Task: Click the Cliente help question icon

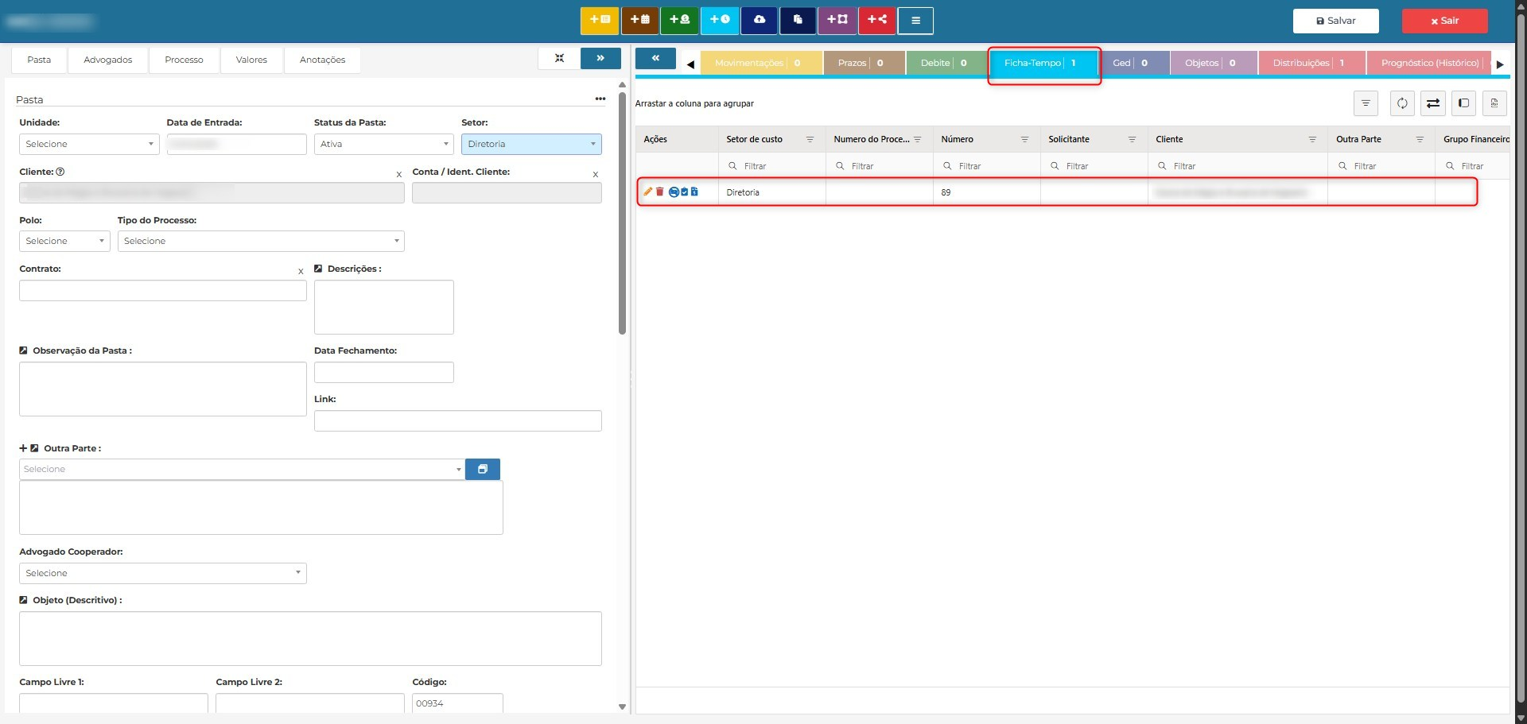Action: pos(60,172)
